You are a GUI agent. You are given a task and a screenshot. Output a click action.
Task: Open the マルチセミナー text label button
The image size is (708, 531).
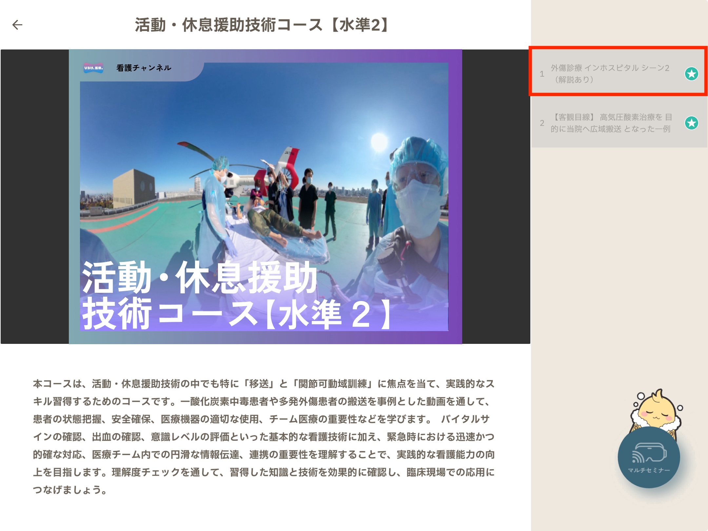649,470
